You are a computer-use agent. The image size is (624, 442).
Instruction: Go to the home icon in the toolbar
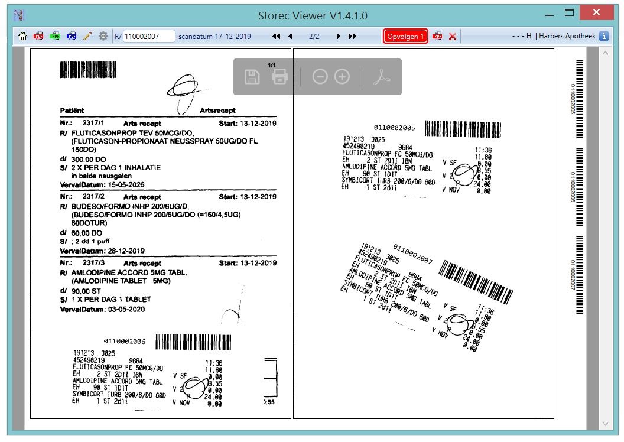[x=22, y=36]
